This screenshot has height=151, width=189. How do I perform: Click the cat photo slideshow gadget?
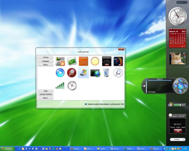[178, 59]
